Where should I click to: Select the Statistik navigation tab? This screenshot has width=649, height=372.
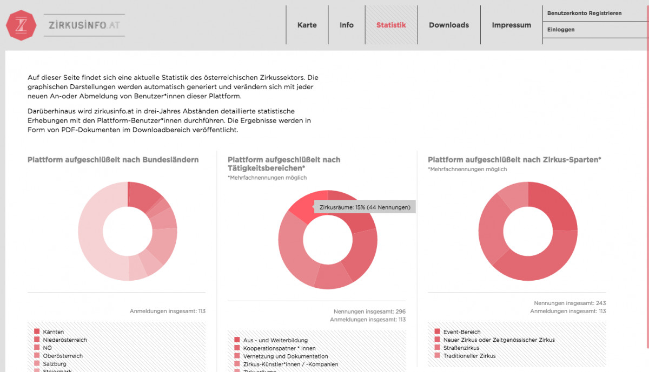coord(391,25)
